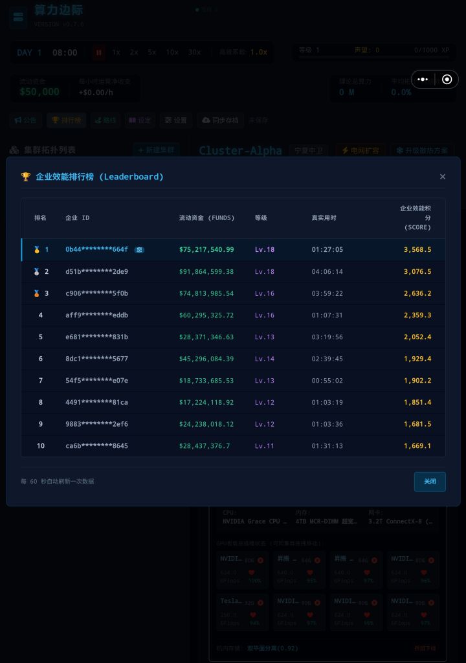Click the heart icon on Tesla GPU card
Screen dimensions: 466x663
pos(253,615)
